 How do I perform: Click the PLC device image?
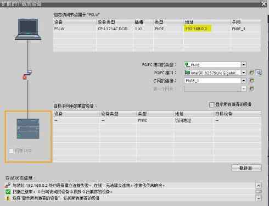coord(28,129)
